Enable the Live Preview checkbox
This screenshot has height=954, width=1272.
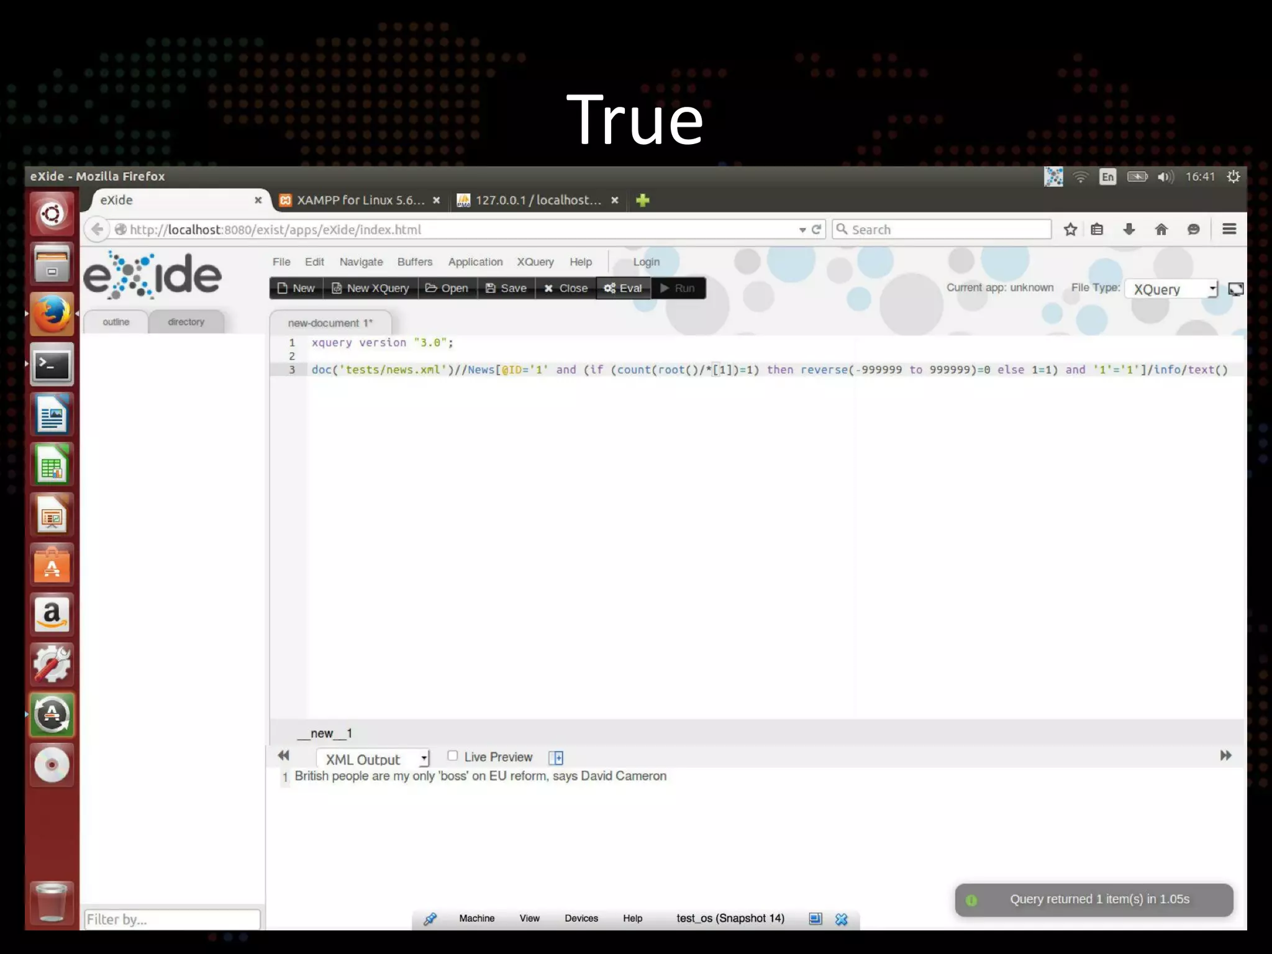pyautogui.click(x=453, y=756)
